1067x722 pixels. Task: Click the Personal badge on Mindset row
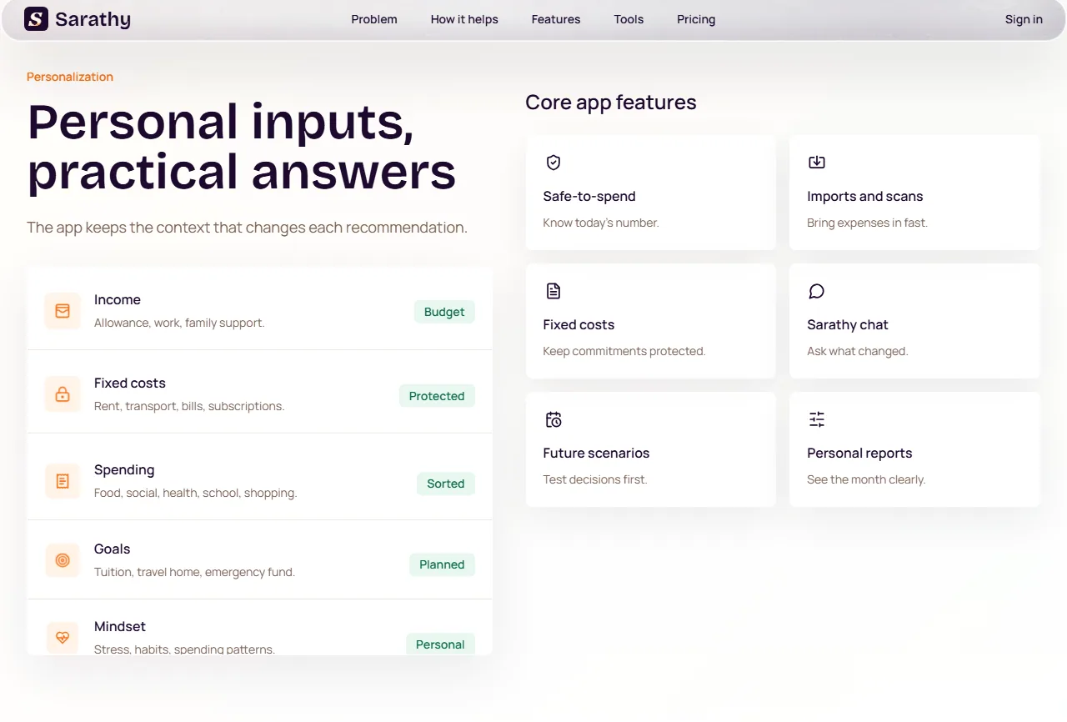point(440,644)
